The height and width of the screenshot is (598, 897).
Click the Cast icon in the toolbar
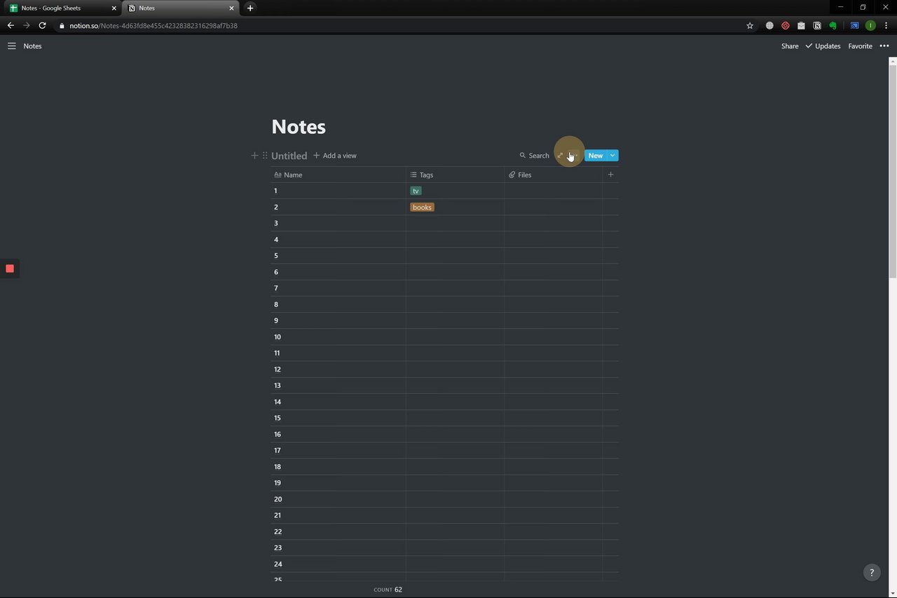pos(854,25)
